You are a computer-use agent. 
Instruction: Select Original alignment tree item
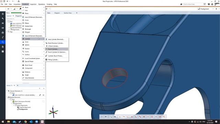coord(25,107)
